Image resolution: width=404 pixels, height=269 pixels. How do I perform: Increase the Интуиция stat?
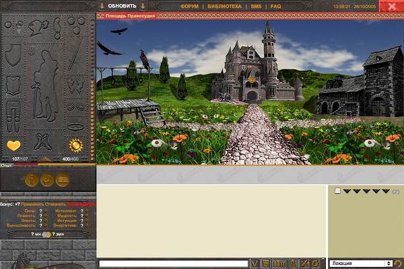[87, 221]
